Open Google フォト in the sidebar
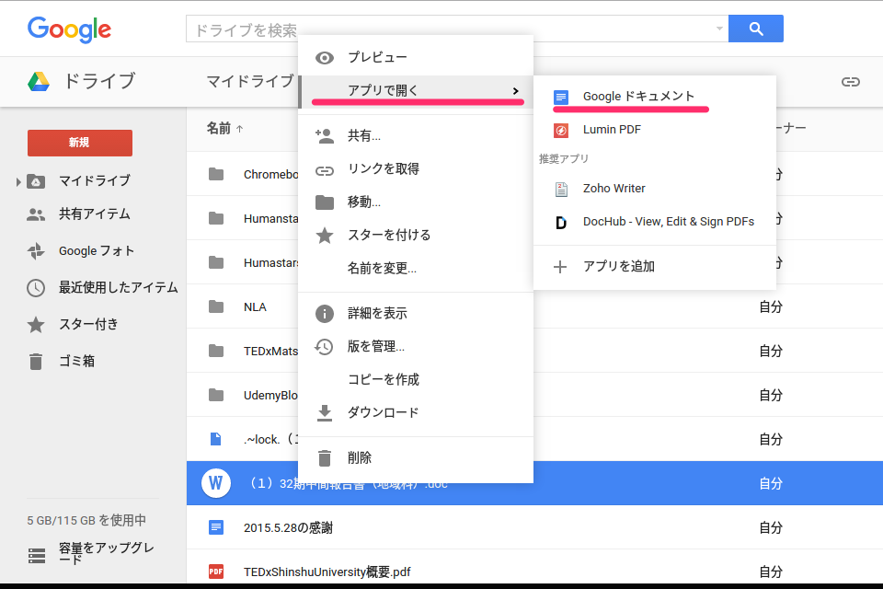883x589 pixels. [97, 251]
